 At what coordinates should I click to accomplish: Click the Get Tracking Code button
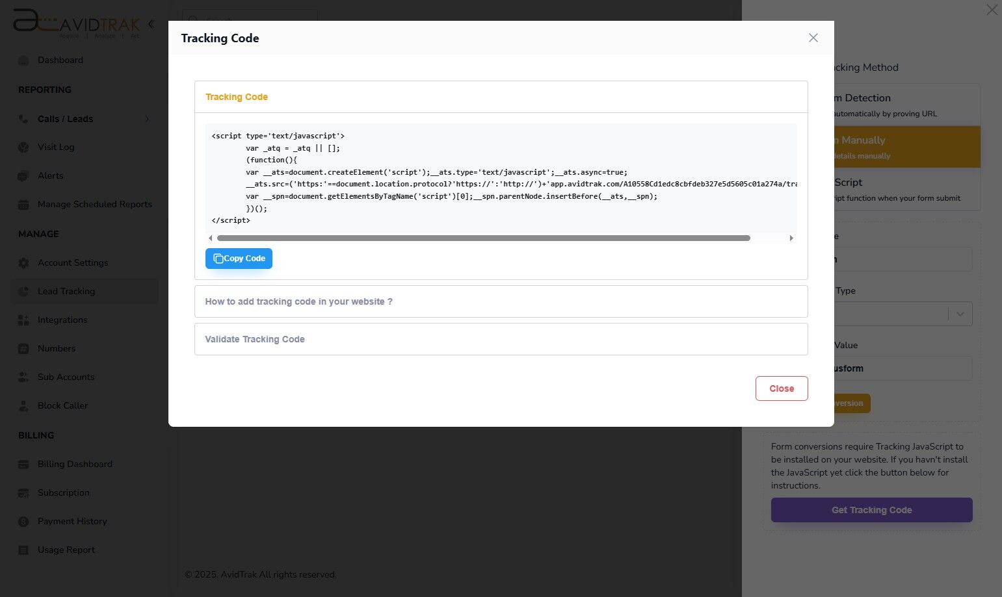coord(871,510)
